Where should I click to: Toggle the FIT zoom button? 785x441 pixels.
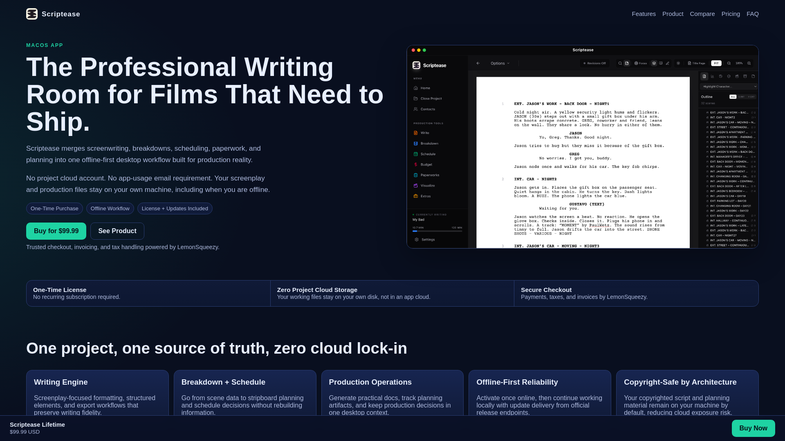(716, 63)
